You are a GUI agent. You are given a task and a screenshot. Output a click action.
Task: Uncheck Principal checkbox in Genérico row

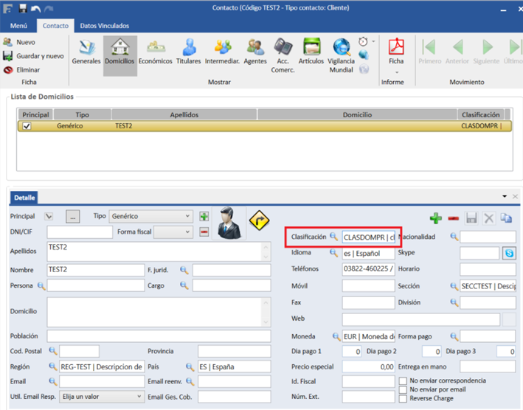pyautogui.click(x=27, y=126)
